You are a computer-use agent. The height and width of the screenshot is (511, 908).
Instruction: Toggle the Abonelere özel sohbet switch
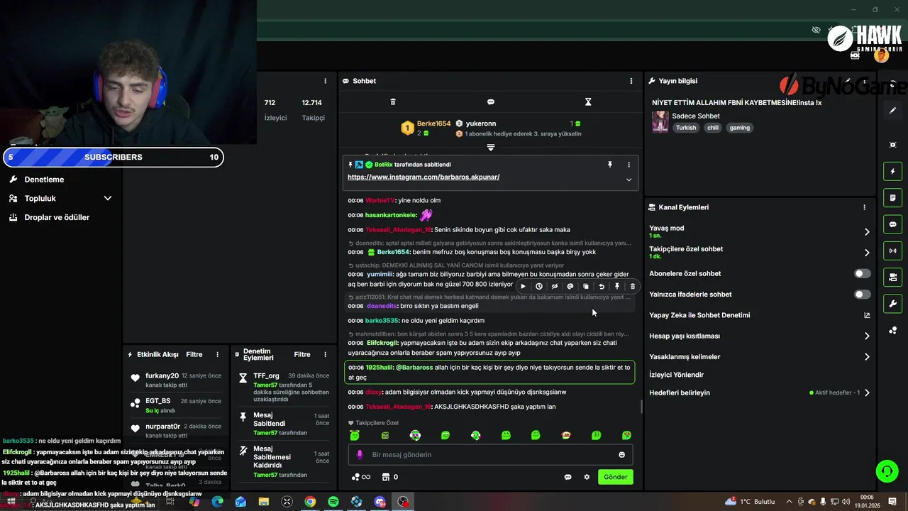click(x=862, y=273)
